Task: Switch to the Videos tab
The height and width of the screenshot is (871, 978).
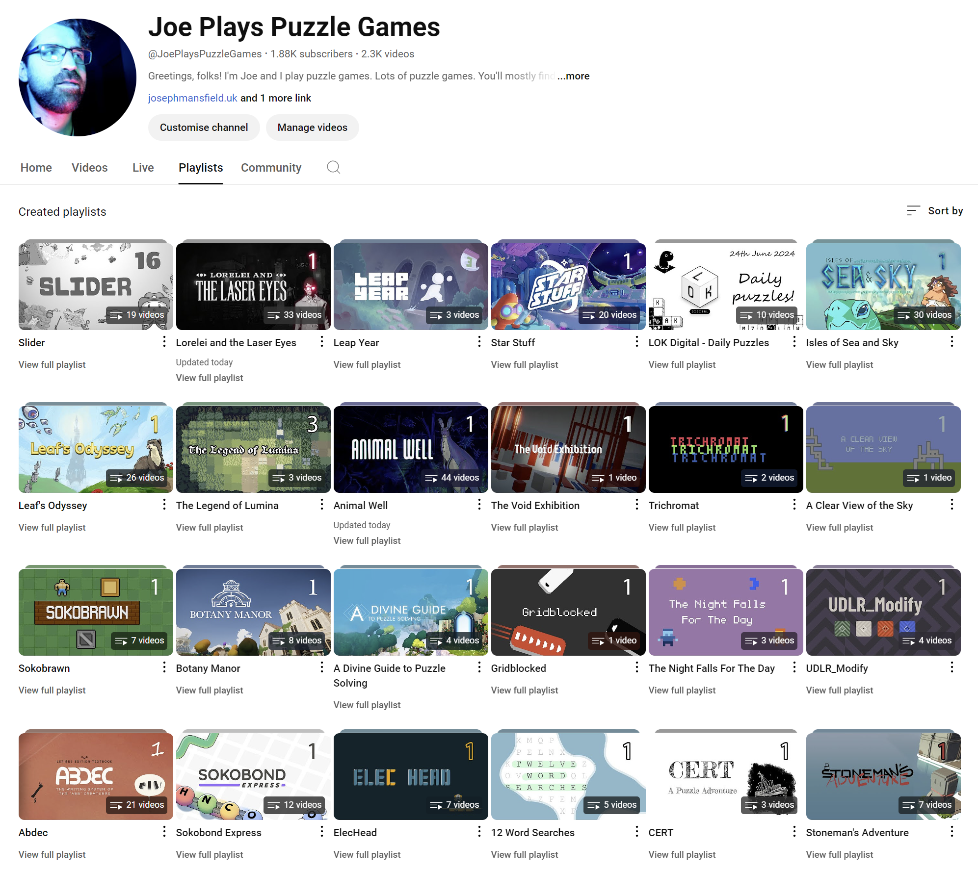Action: 90,168
